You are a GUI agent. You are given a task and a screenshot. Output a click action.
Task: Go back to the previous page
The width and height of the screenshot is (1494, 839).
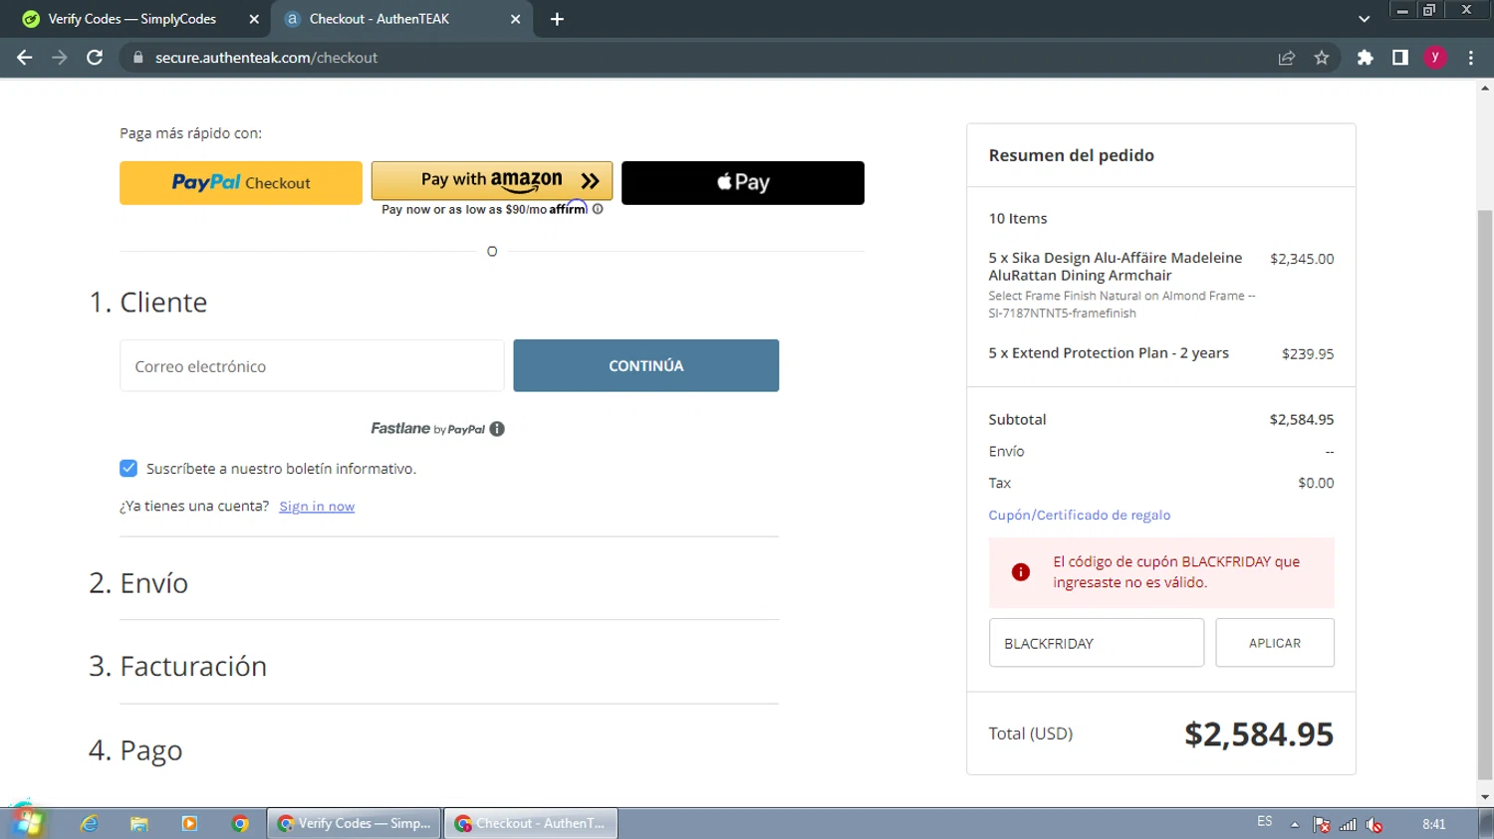point(25,58)
